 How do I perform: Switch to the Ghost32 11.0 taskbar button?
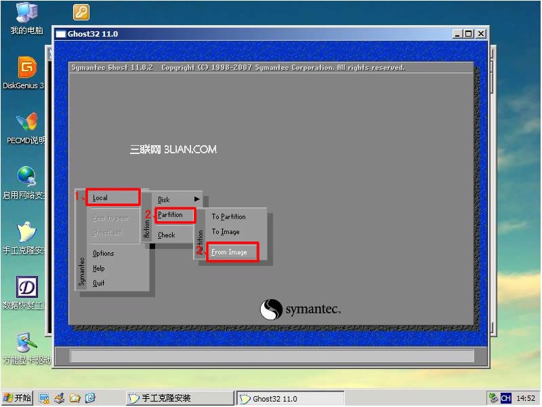(291, 399)
